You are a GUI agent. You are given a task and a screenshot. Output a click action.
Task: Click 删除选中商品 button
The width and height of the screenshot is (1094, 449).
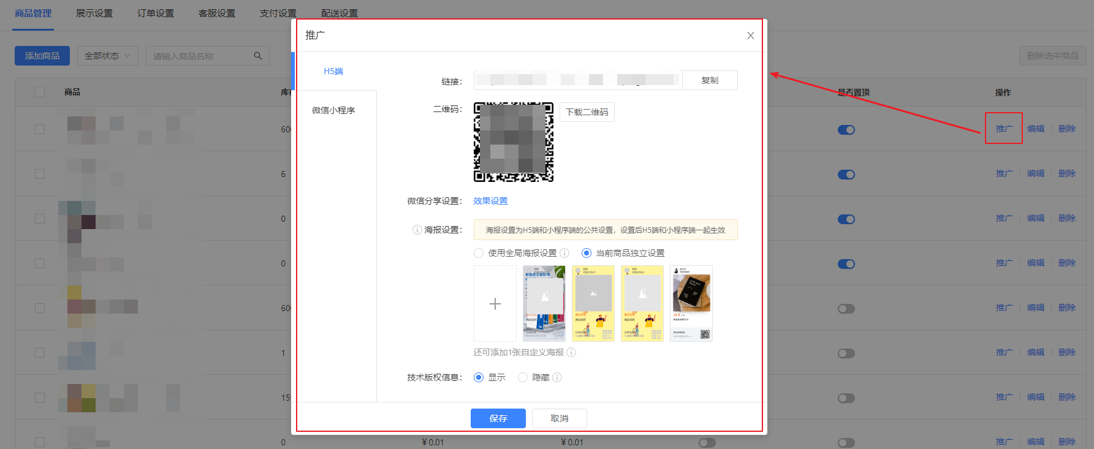[x=1052, y=56]
